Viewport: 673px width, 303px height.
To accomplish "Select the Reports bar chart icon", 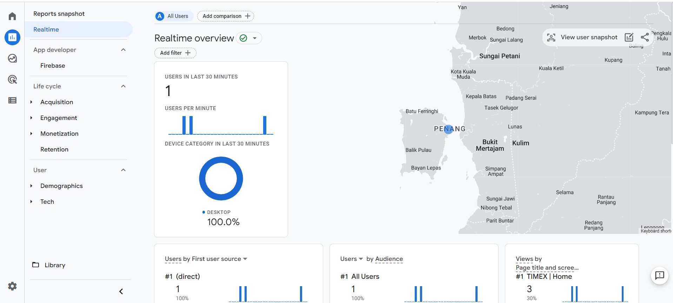I will pyautogui.click(x=12, y=37).
